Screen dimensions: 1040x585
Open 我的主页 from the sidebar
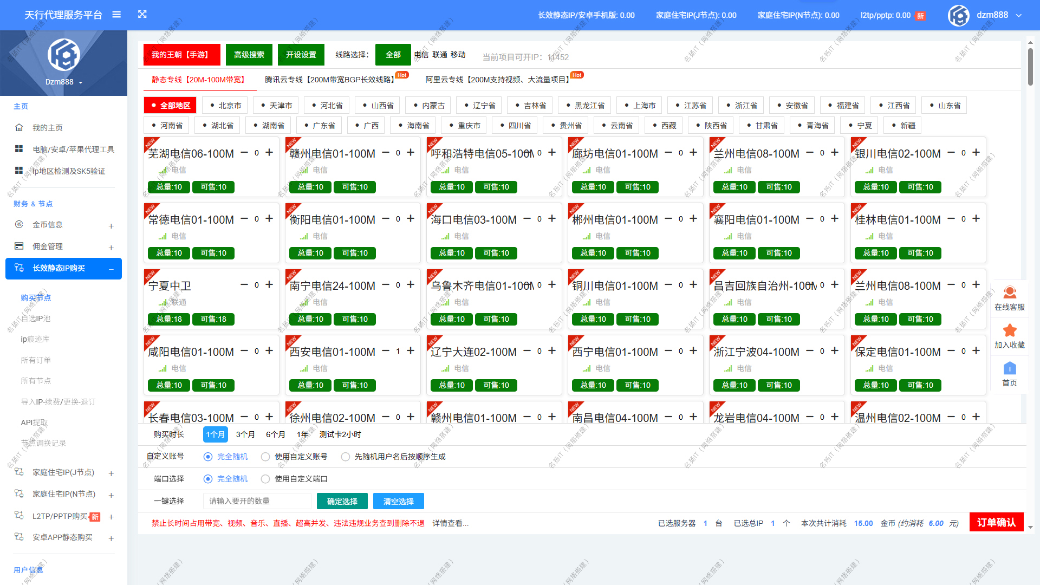[x=44, y=127]
